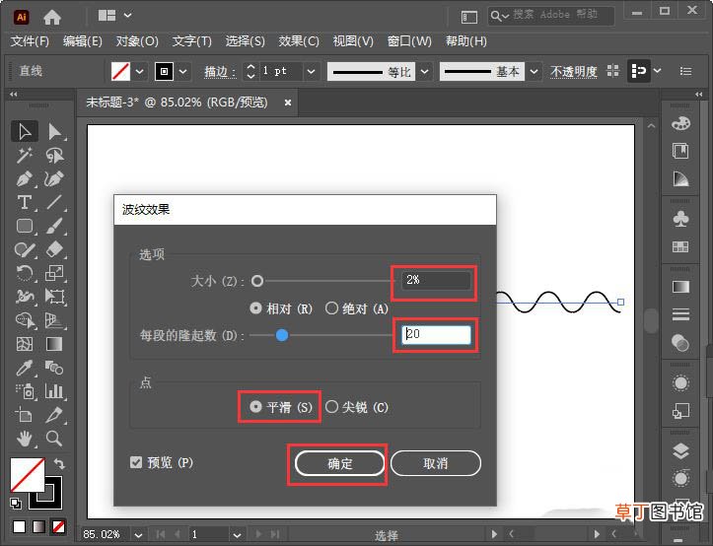Select the Relative (相对) radio button
Viewport: 713px width, 546px height.
pyautogui.click(x=255, y=308)
